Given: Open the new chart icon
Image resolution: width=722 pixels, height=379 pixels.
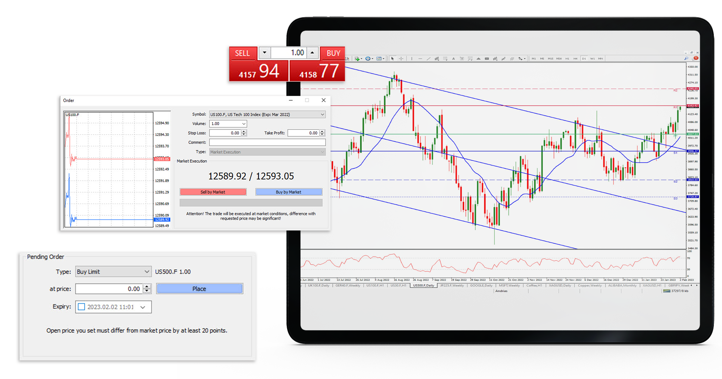Looking at the screenshot, I should pos(357,59).
